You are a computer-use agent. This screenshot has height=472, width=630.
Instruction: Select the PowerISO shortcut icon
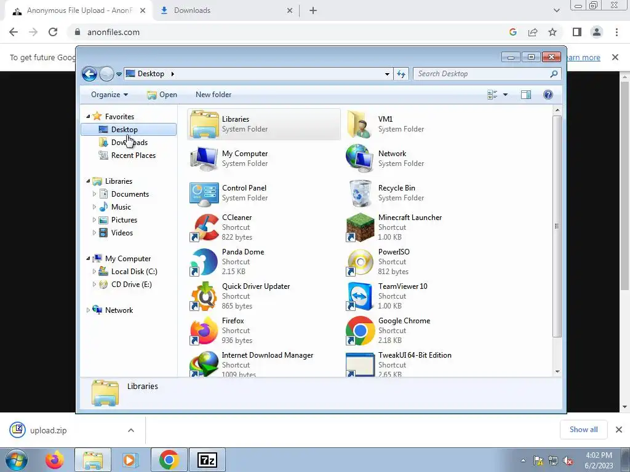(x=360, y=262)
